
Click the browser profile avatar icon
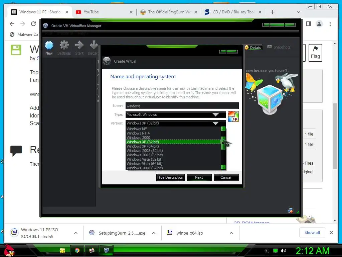[319, 24]
